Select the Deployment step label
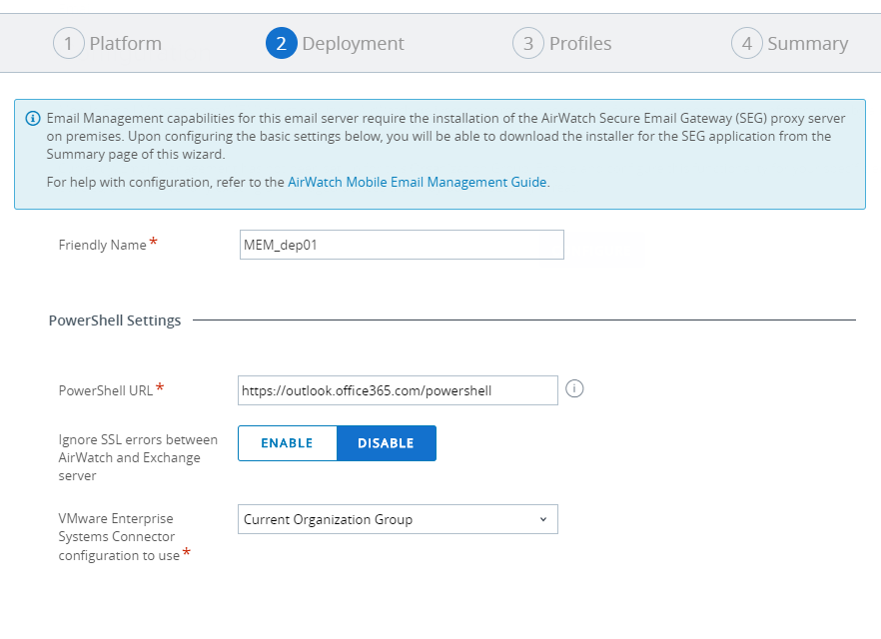 coord(353,44)
